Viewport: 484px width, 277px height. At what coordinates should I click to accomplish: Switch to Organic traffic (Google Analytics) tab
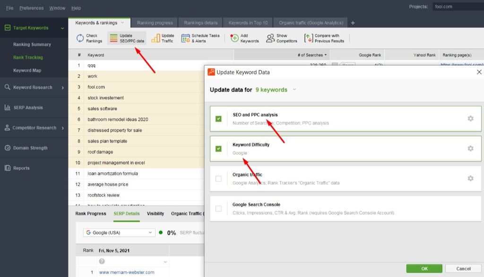(311, 23)
